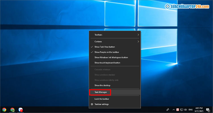
Task: Expand the Cortana submenu arrow
Action: [138, 42]
